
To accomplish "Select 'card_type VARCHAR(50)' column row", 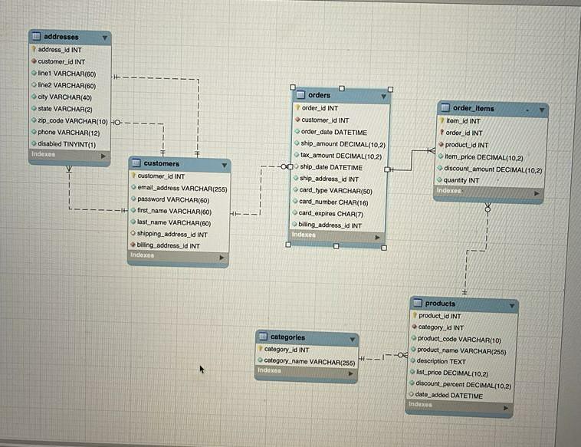I will [x=338, y=190].
